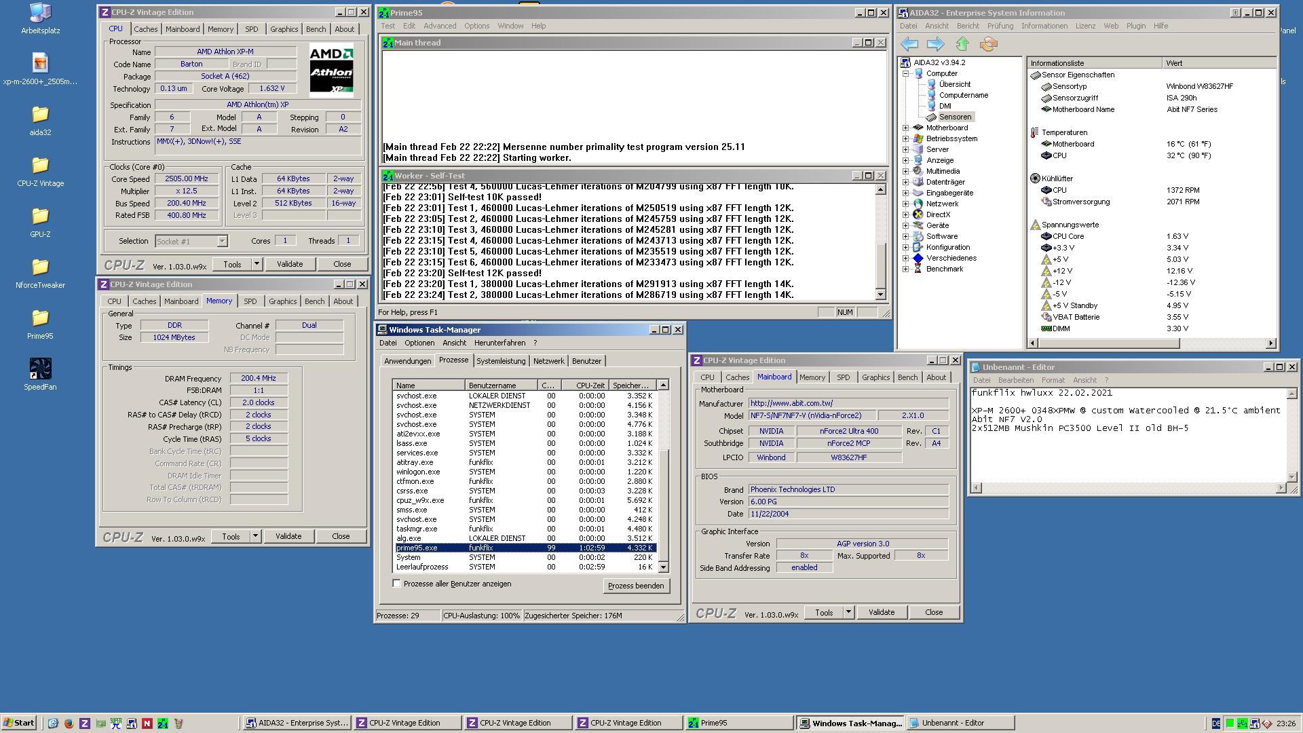Open Tools dropdown arrow in Mainboard window
The height and width of the screenshot is (733, 1303).
[848, 613]
